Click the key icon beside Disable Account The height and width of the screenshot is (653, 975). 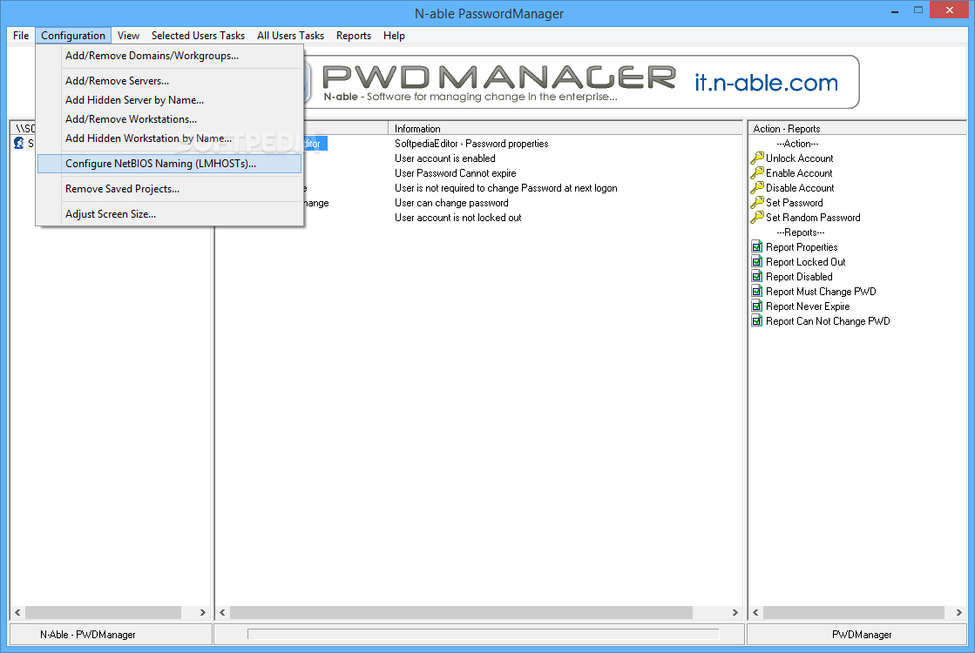(x=757, y=188)
